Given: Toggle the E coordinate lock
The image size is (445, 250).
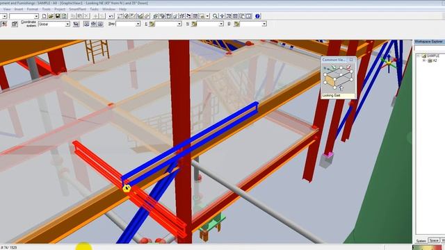Looking at the screenshot, I should (152, 24).
